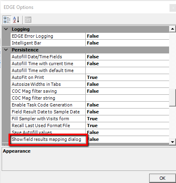Click the vertical scrollbar thumb
176x183 pixels.
pyautogui.click(x=172, y=98)
